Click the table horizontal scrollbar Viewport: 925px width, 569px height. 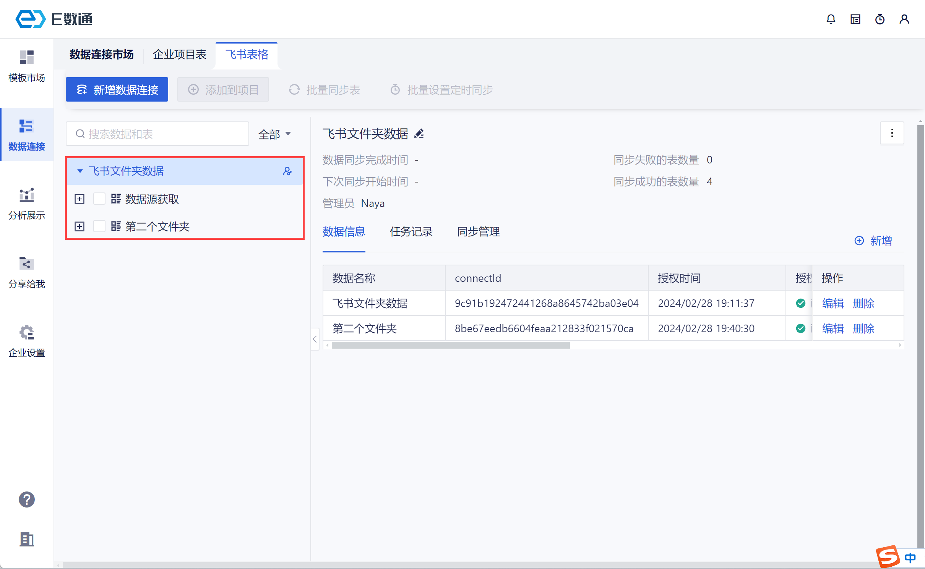[450, 345]
